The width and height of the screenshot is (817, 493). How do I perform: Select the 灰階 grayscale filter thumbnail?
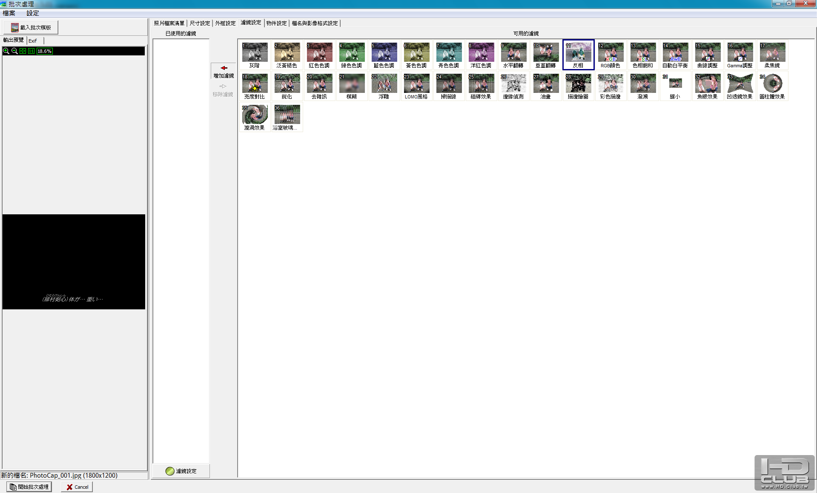[255, 55]
